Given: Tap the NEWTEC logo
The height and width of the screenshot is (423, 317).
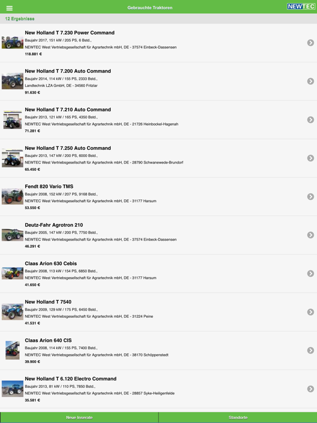Looking at the screenshot, I should coord(301,7).
